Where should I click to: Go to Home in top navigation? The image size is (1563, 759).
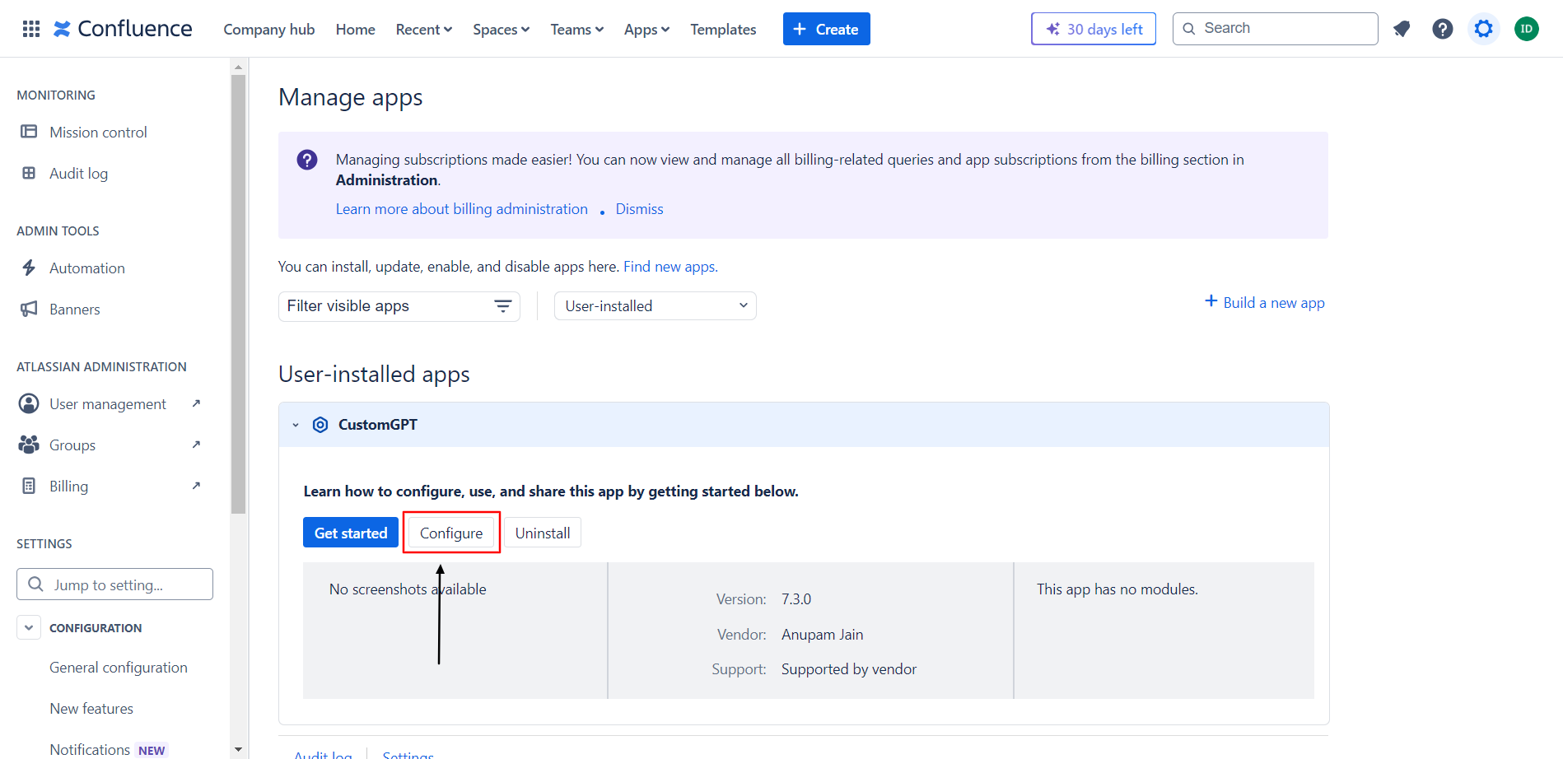tap(356, 30)
